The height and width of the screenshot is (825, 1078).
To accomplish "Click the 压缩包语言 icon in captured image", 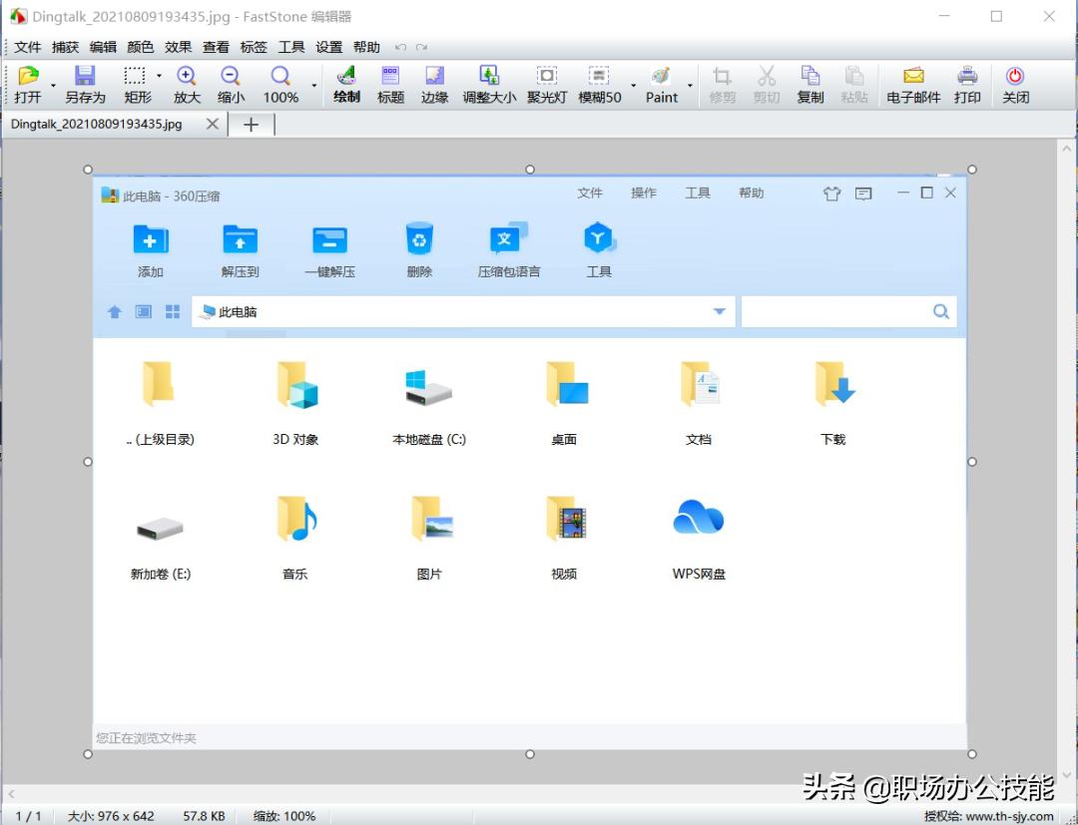I will pos(509,250).
